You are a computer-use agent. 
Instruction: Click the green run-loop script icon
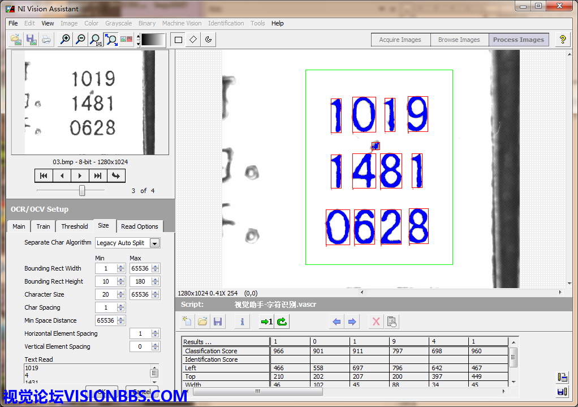click(282, 322)
